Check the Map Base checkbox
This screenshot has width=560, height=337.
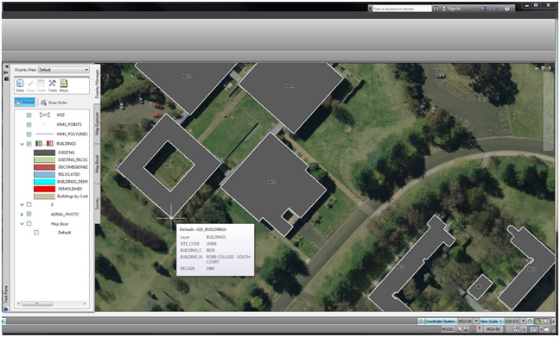coord(29,224)
